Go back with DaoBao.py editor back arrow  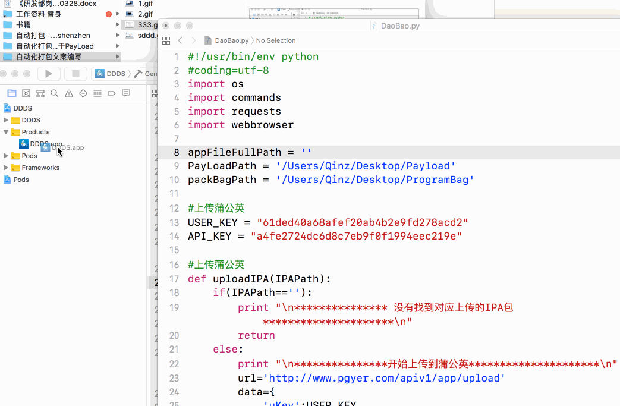pyautogui.click(x=180, y=40)
